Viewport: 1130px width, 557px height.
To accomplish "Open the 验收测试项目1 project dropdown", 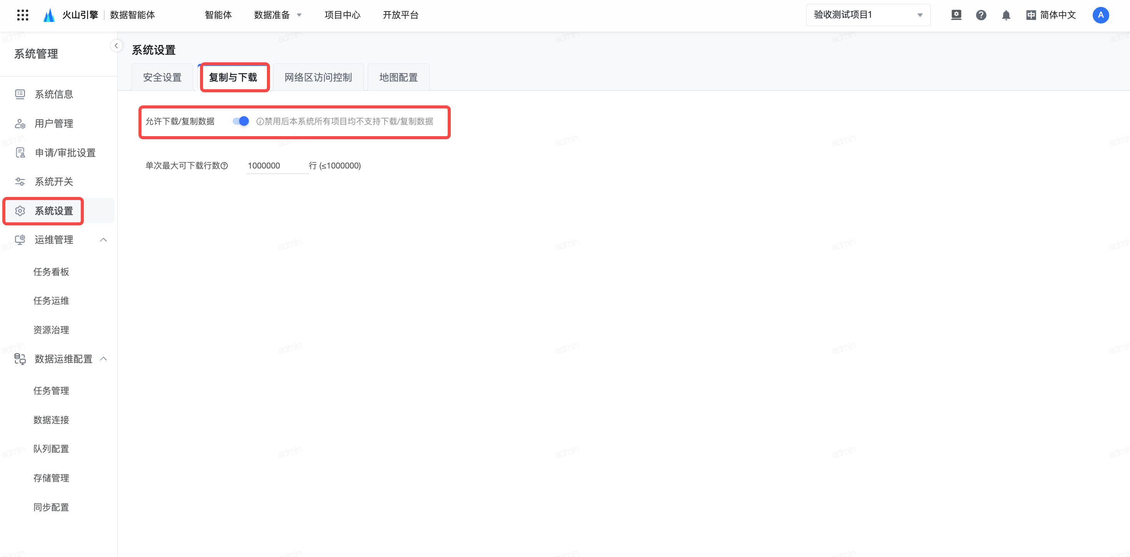I will [868, 15].
